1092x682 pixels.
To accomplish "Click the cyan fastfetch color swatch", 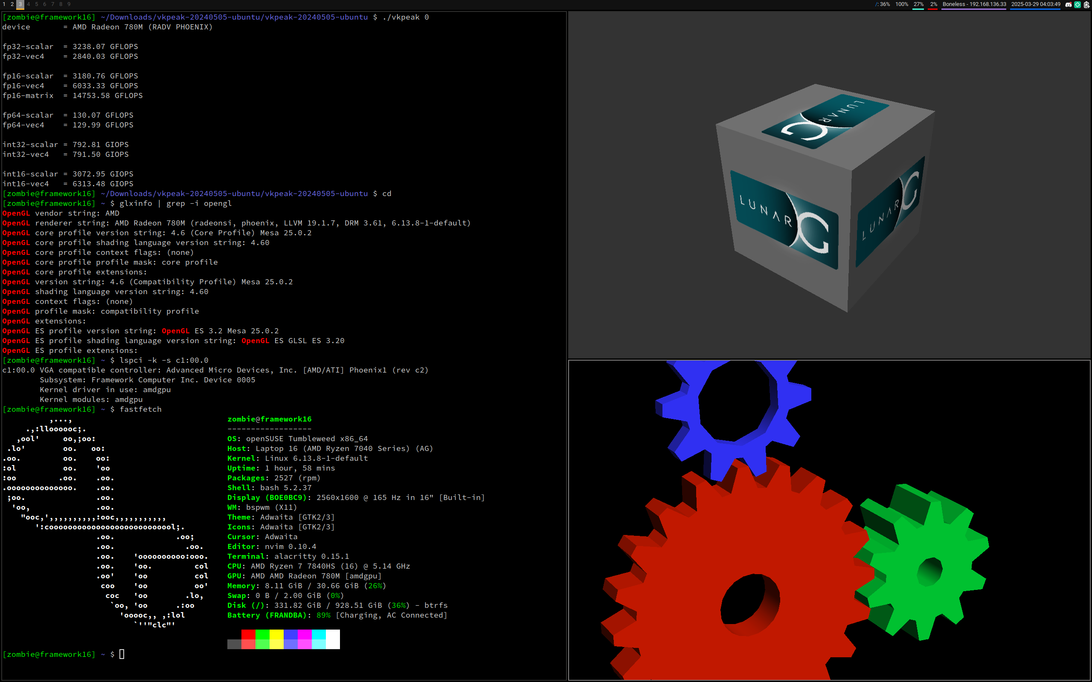I will (319, 634).
